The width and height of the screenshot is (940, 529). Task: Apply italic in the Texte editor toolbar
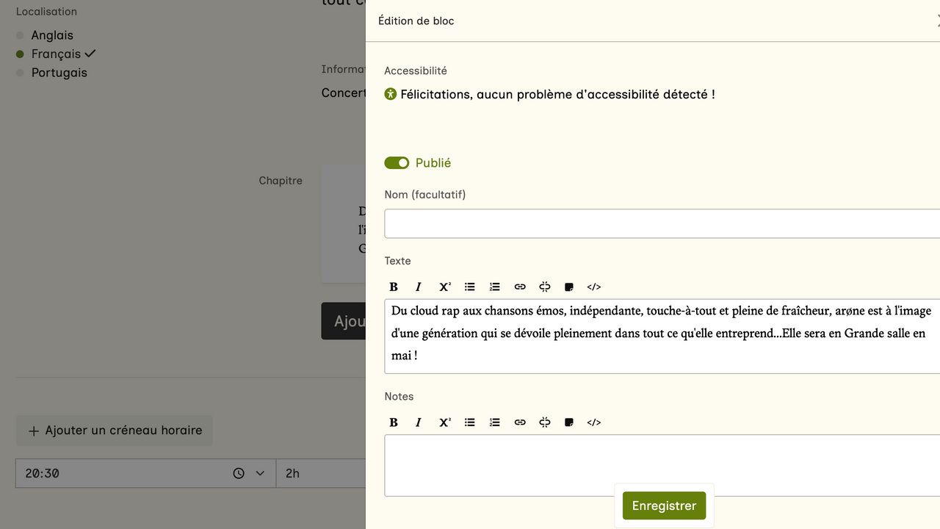(x=419, y=287)
